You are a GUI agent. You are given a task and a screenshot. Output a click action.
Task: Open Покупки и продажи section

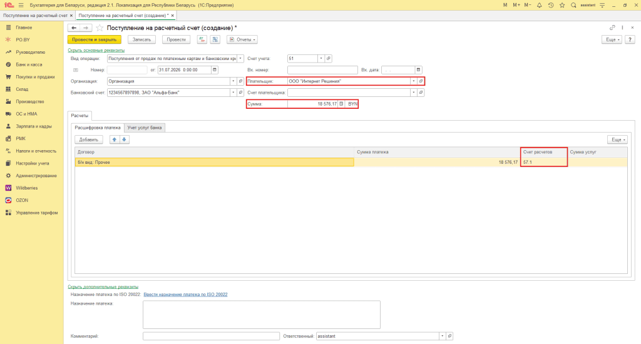click(x=35, y=77)
